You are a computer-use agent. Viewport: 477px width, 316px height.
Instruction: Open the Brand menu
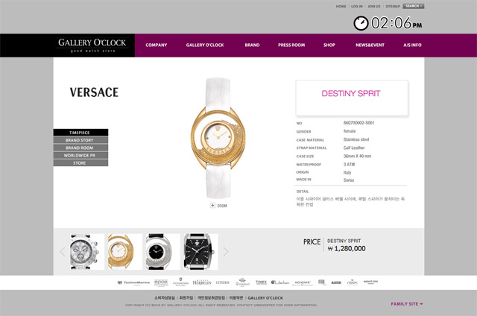(252, 45)
